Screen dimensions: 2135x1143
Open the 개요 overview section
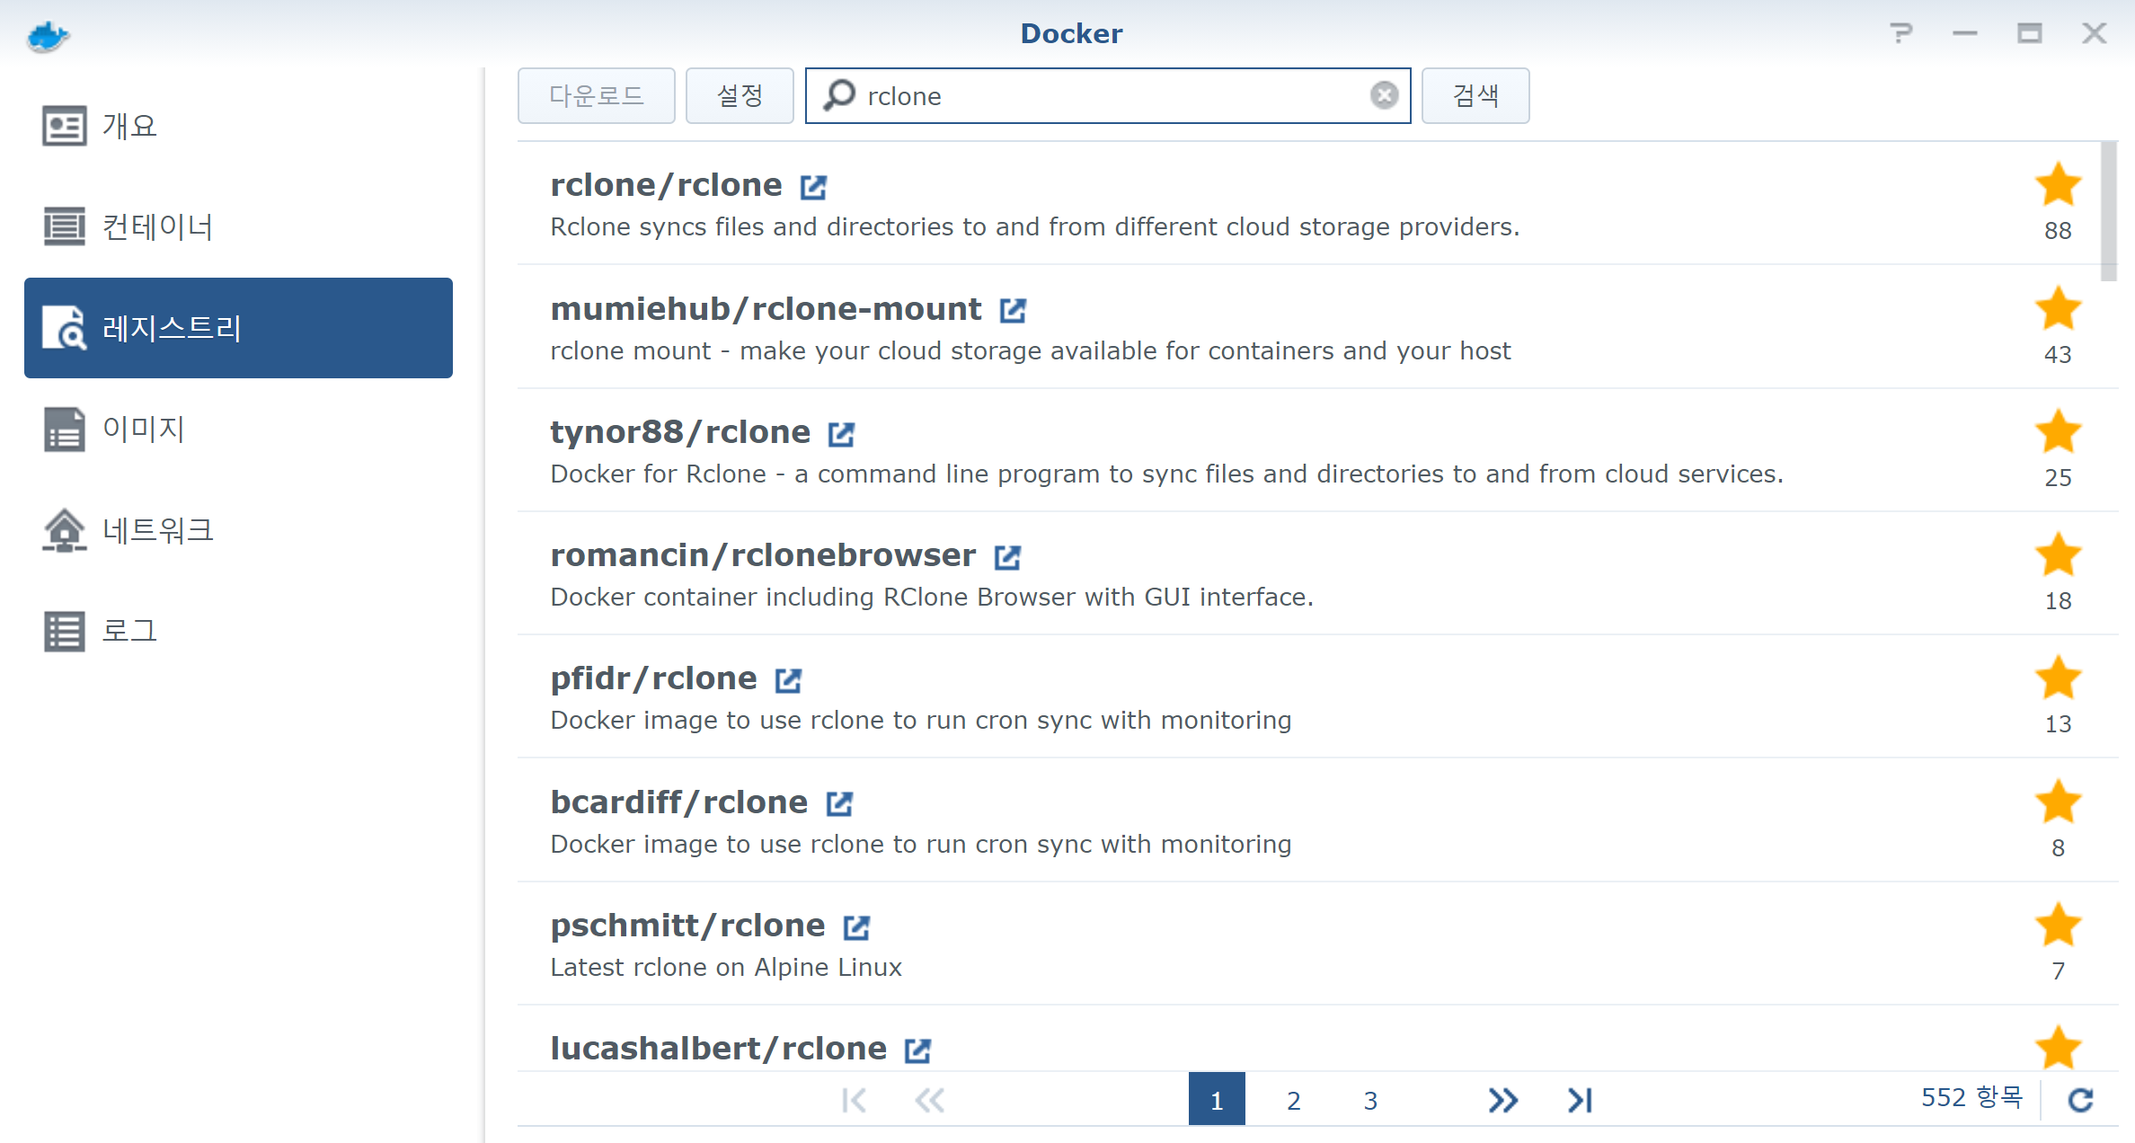128,126
